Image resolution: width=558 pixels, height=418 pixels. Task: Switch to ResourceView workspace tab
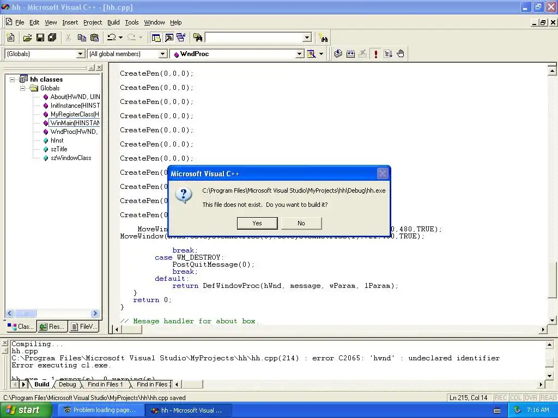(x=52, y=327)
